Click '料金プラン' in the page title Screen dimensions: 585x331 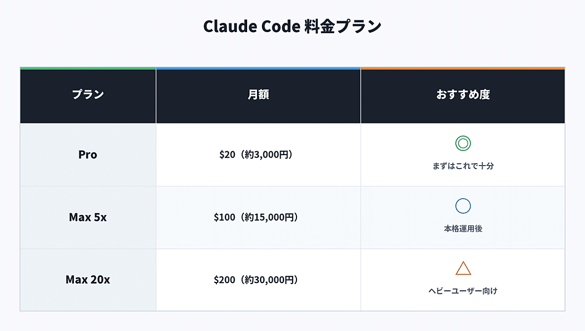click(x=343, y=26)
